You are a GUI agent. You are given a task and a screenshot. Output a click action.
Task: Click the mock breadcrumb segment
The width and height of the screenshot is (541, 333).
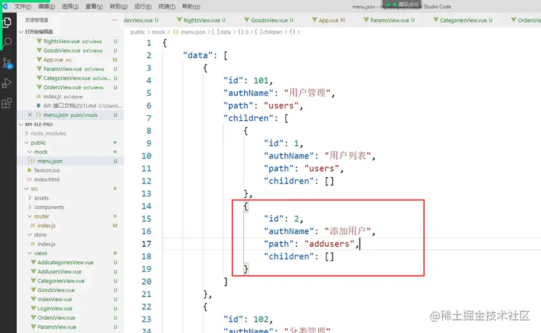tap(158, 32)
